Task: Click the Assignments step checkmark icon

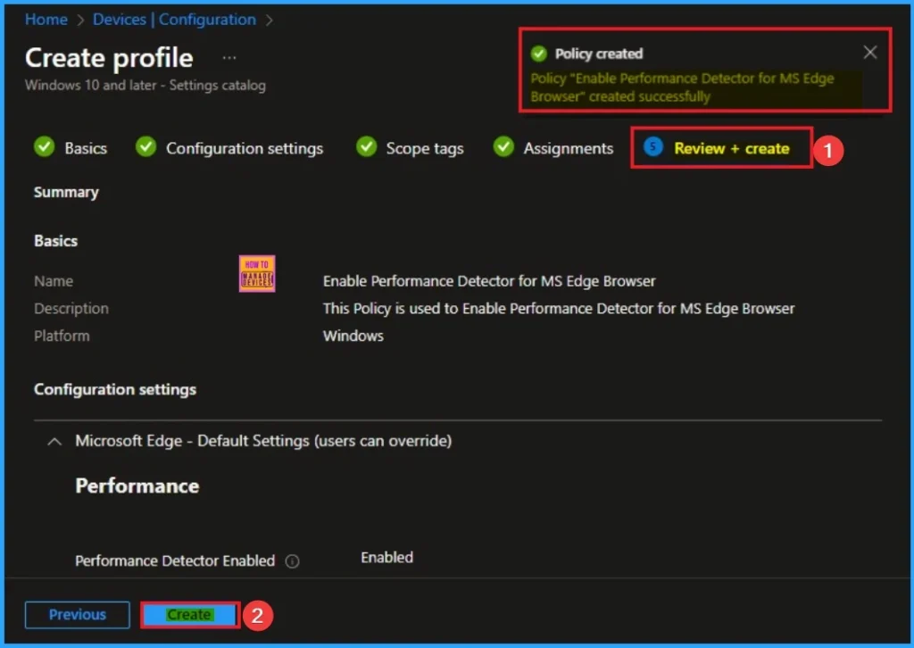Action: (503, 147)
